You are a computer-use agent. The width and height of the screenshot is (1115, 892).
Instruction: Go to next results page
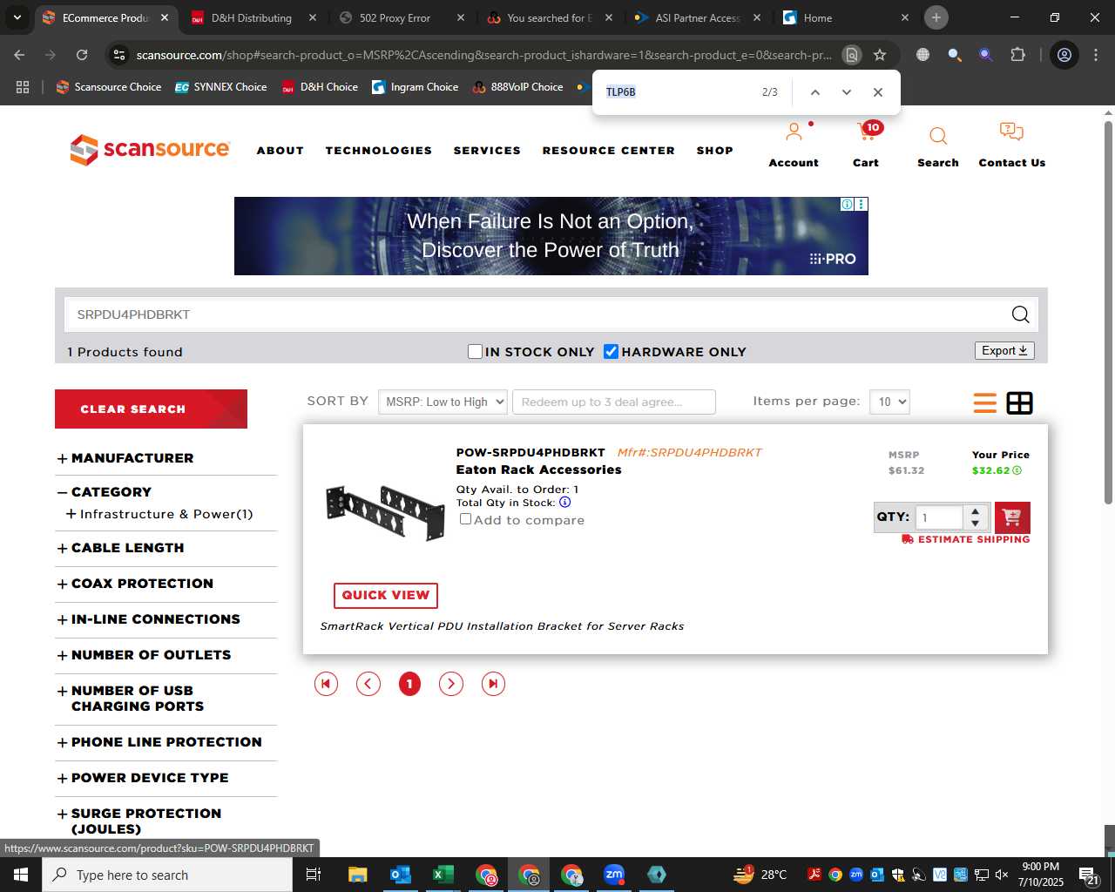(x=451, y=684)
